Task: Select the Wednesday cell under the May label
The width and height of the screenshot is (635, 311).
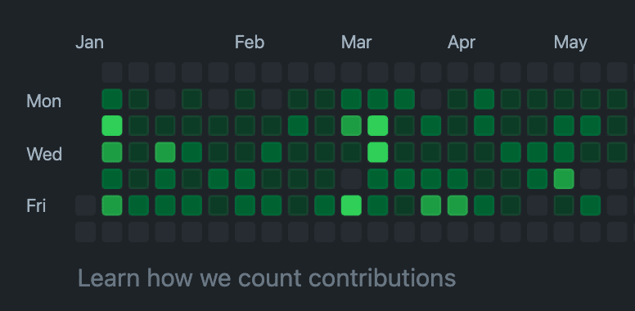Action: click(564, 152)
